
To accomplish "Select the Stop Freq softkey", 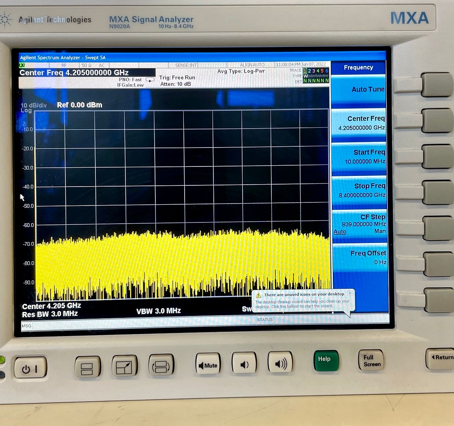I will [359, 191].
